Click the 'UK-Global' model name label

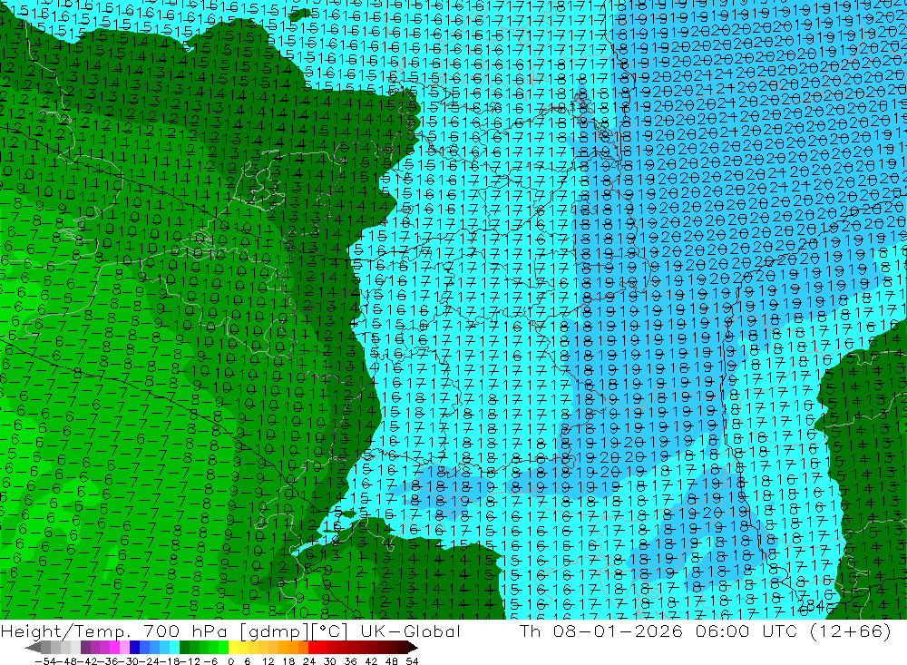point(411,631)
